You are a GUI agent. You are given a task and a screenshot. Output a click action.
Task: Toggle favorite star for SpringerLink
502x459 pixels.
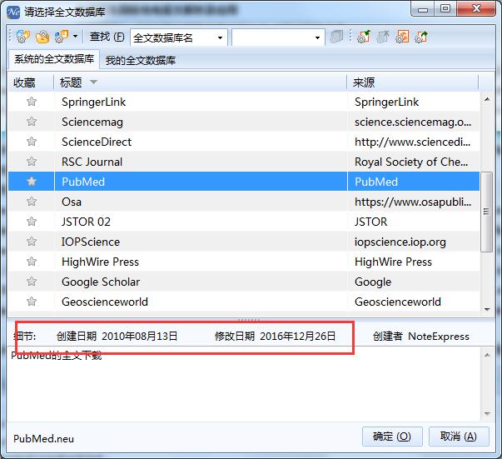click(32, 102)
